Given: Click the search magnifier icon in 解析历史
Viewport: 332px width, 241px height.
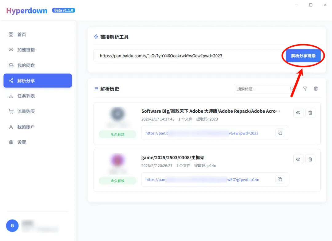Looking at the screenshot, I should 292,89.
